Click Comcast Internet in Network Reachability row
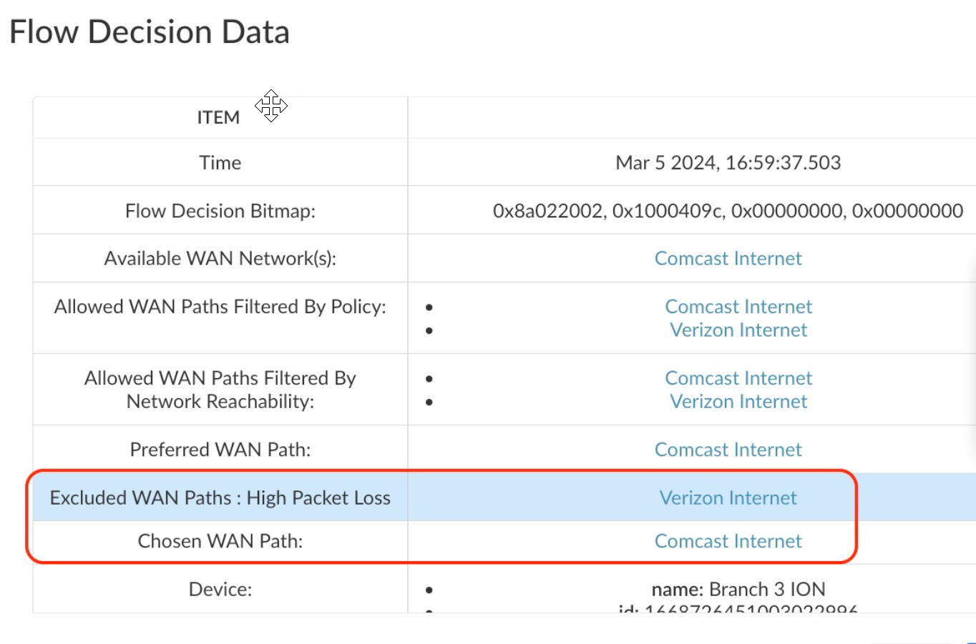 [x=738, y=378]
